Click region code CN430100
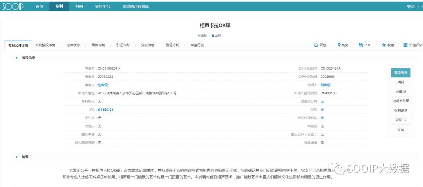The width and height of the screenshot is (423, 187). point(328,93)
